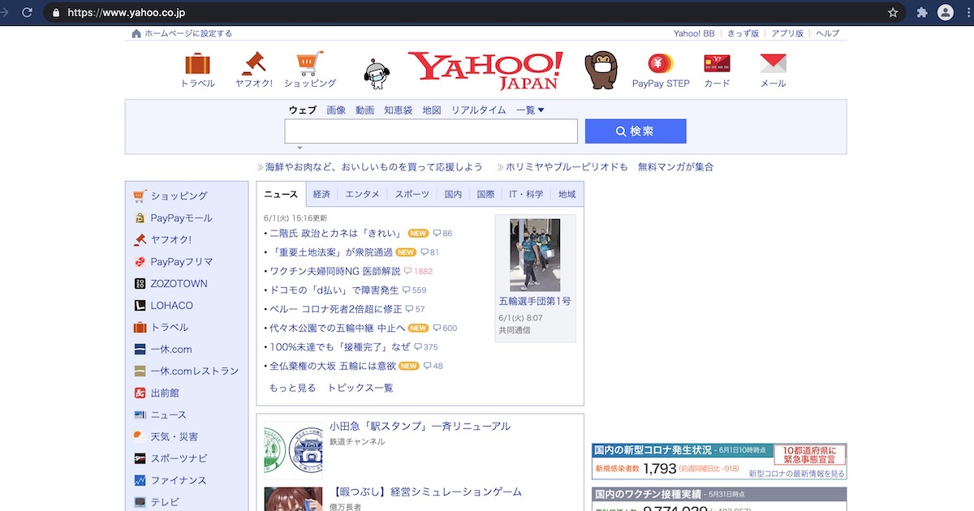Switch to the エンタメ news tab

(360, 194)
